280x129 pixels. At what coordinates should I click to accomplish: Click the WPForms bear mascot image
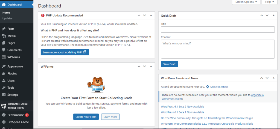pos(97,85)
